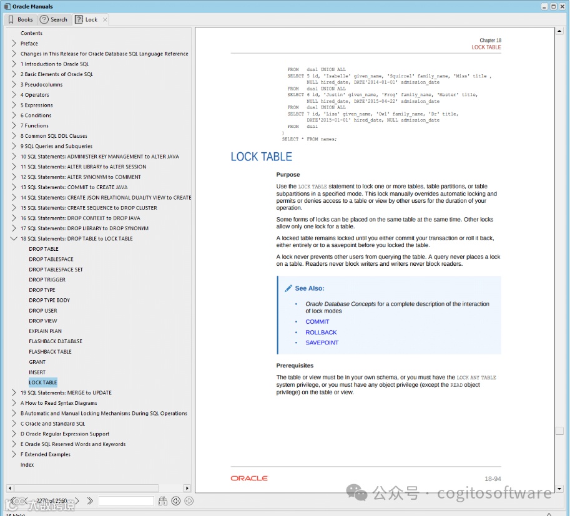Open the DROP TYPE BODY topic
Screen dimensions: 570x516
point(49,300)
